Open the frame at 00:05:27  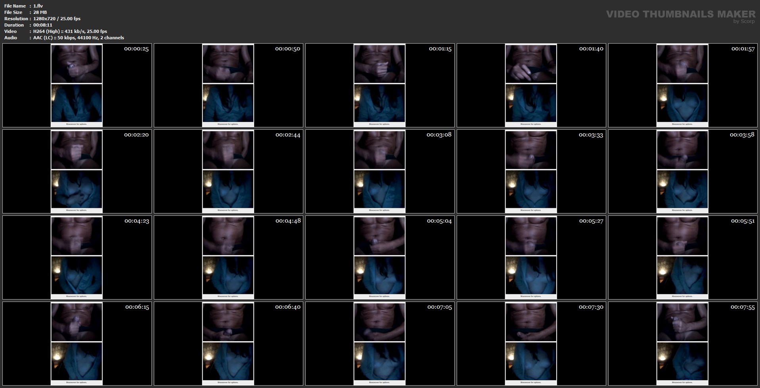(x=531, y=257)
